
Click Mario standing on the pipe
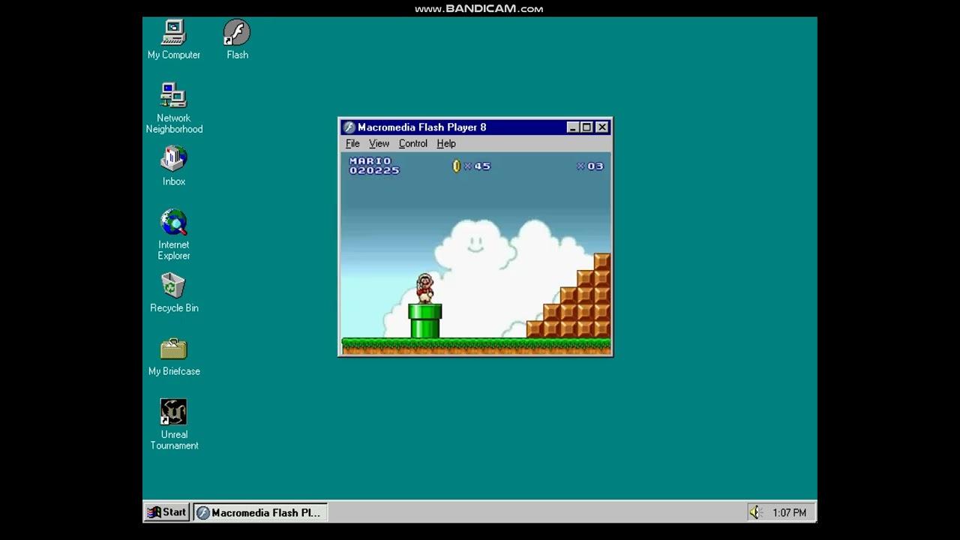coord(425,289)
